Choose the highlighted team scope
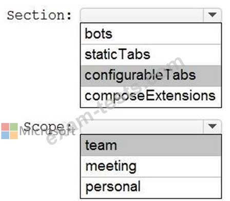230x201 pixels. point(151,146)
